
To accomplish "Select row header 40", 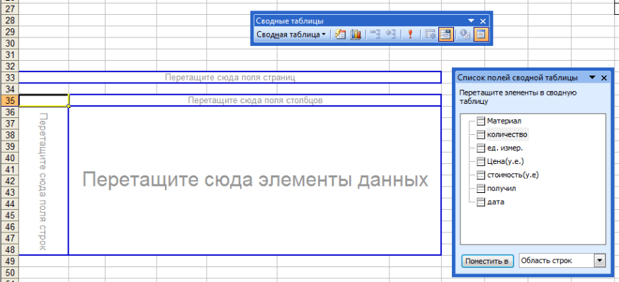I will (x=9, y=158).
